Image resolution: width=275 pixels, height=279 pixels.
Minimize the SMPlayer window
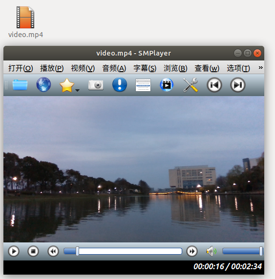pyautogui.click(x=237, y=53)
